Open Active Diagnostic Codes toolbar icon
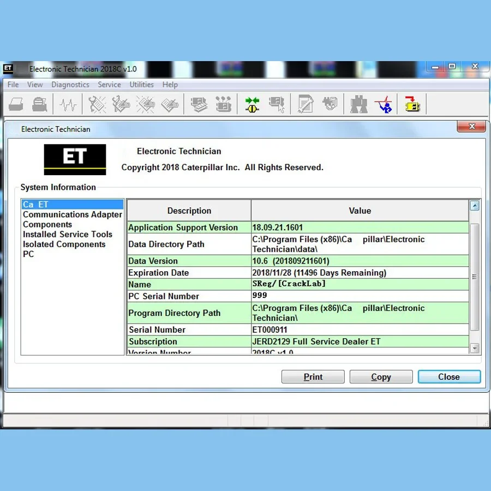 [x=97, y=104]
